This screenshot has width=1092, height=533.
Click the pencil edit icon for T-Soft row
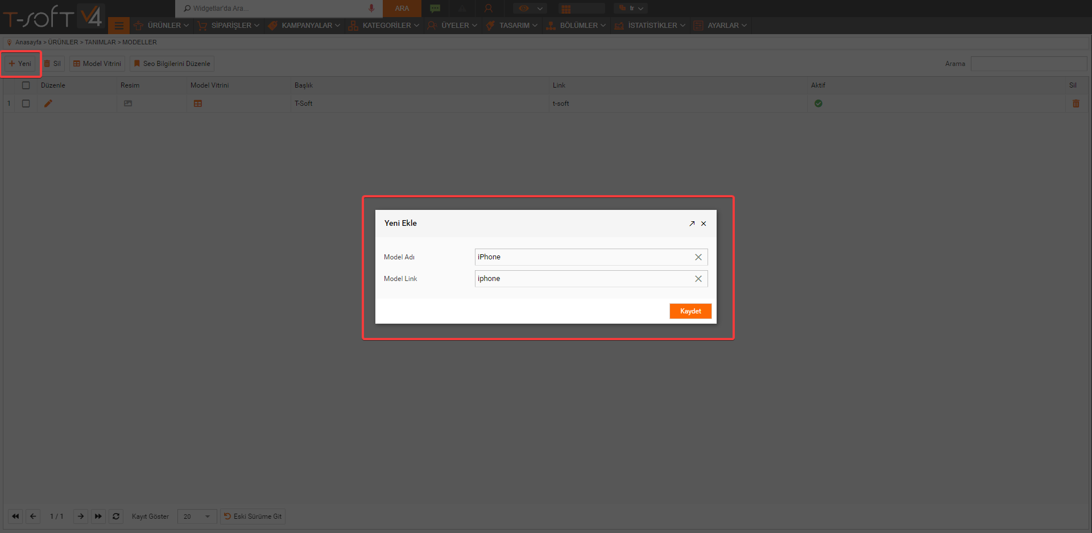pos(48,104)
